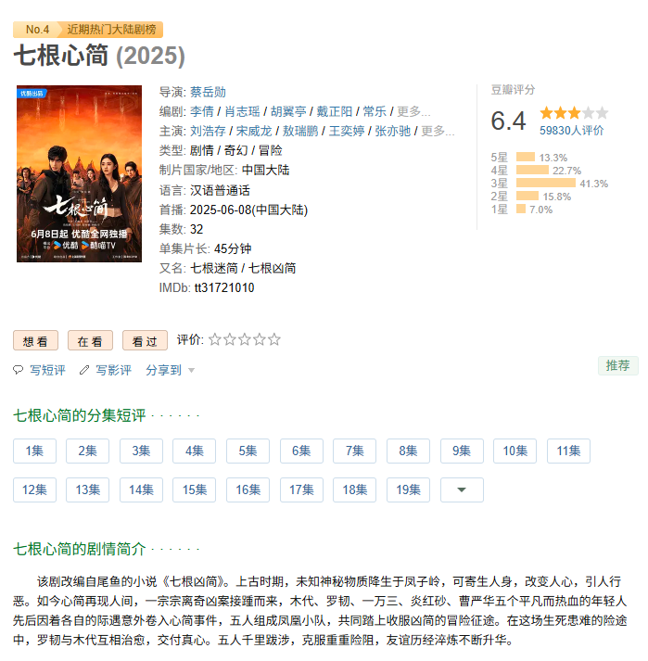Mark the show as 在看
Screen dimensions: 648x661
click(x=90, y=340)
